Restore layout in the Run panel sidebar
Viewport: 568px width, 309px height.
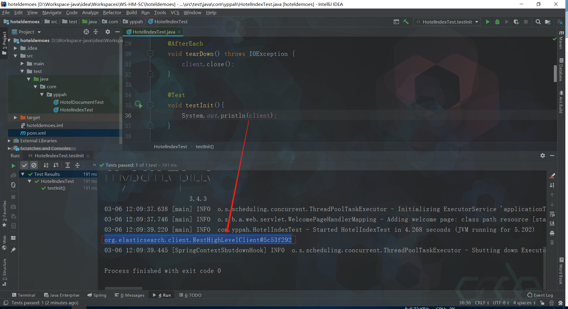tap(13, 238)
